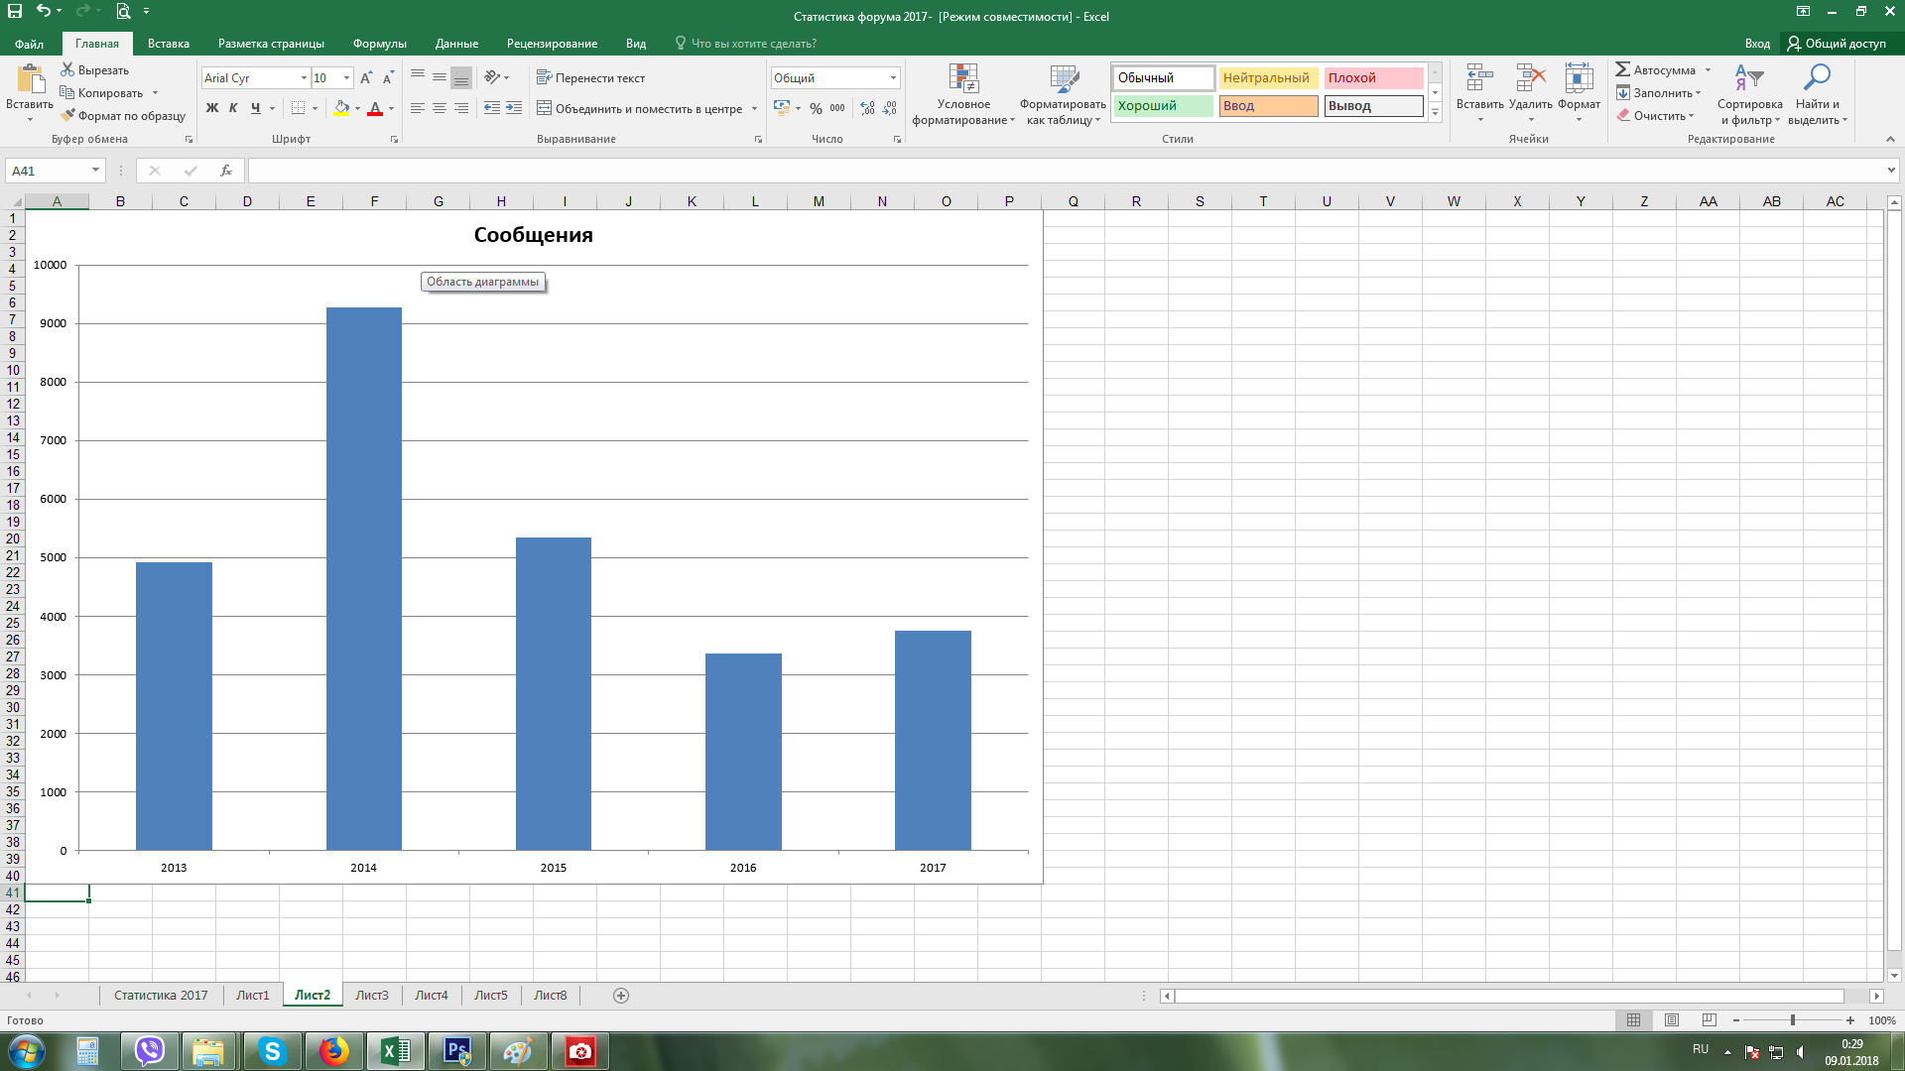Click the Conditional Formatting icon
Screen dimensions: 1905x1071
963,79
